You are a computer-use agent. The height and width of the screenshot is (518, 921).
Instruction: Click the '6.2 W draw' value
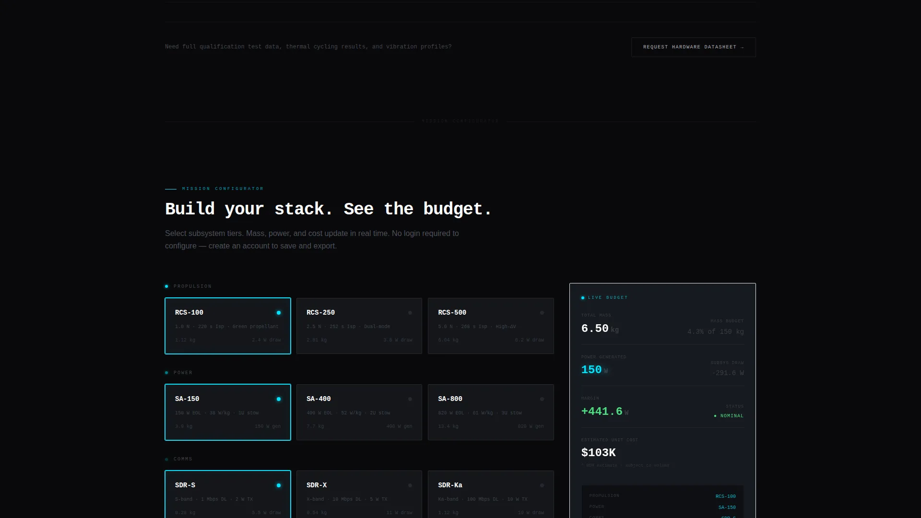530,340
